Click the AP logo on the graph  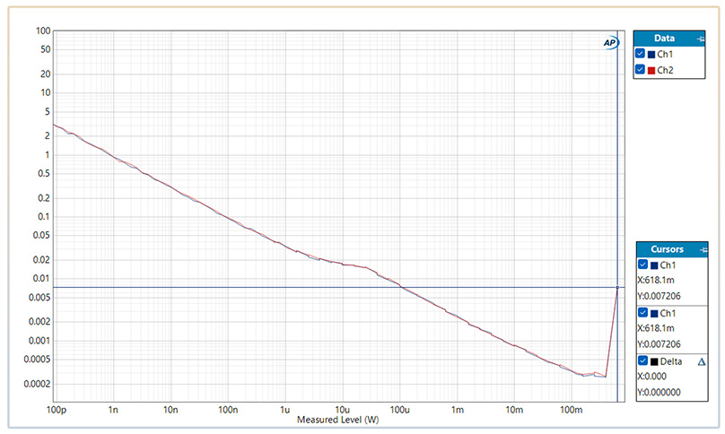[x=609, y=42]
